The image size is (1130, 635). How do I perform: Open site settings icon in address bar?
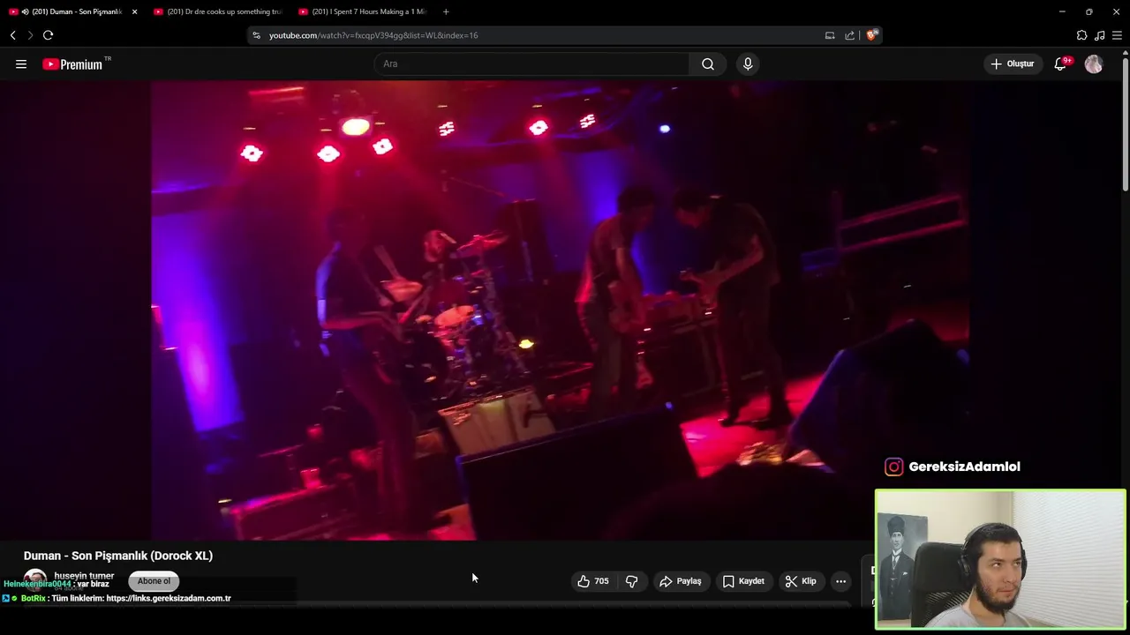tap(256, 35)
